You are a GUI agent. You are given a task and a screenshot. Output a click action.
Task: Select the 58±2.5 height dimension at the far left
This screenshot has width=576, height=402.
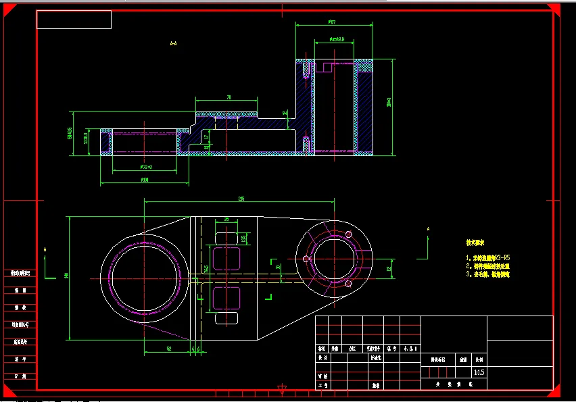click(x=70, y=133)
